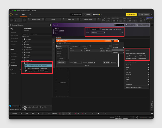This screenshot has width=162, height=128.
Task: Expand the bottom Inputs/Outputs bar chevron
Action: [152, 113]
